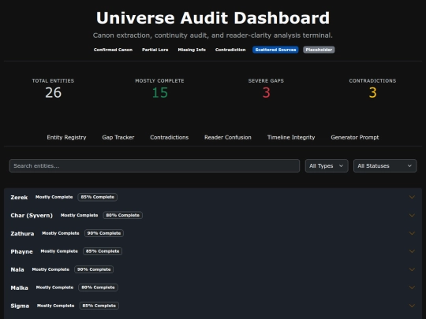Click the Universe Audit Dashboard title
The width and height of the screenshot is (426, 319).
[x=213, y=18]
